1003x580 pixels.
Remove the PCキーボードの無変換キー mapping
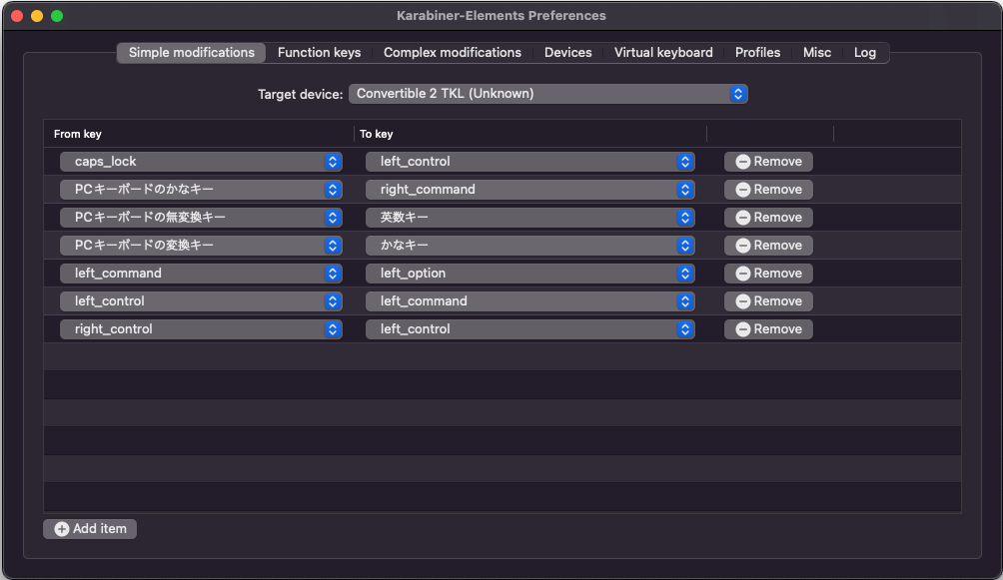click(768, 218)
